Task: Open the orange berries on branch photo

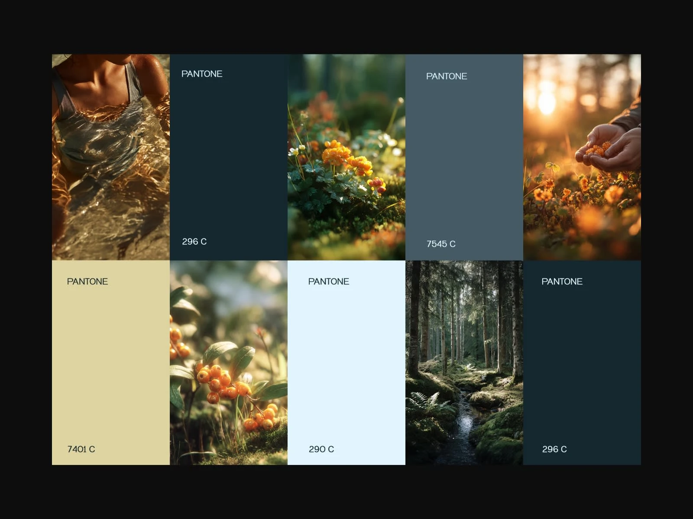Action: click(229, 363)
